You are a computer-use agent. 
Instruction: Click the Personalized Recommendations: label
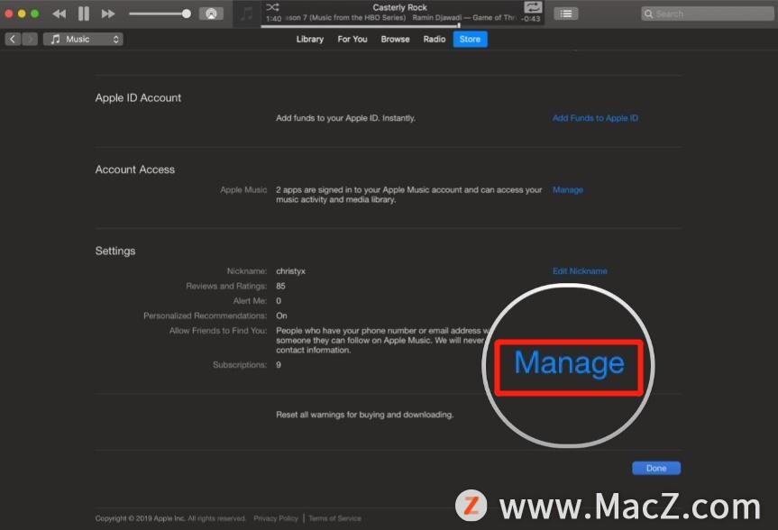pos(205,315)
